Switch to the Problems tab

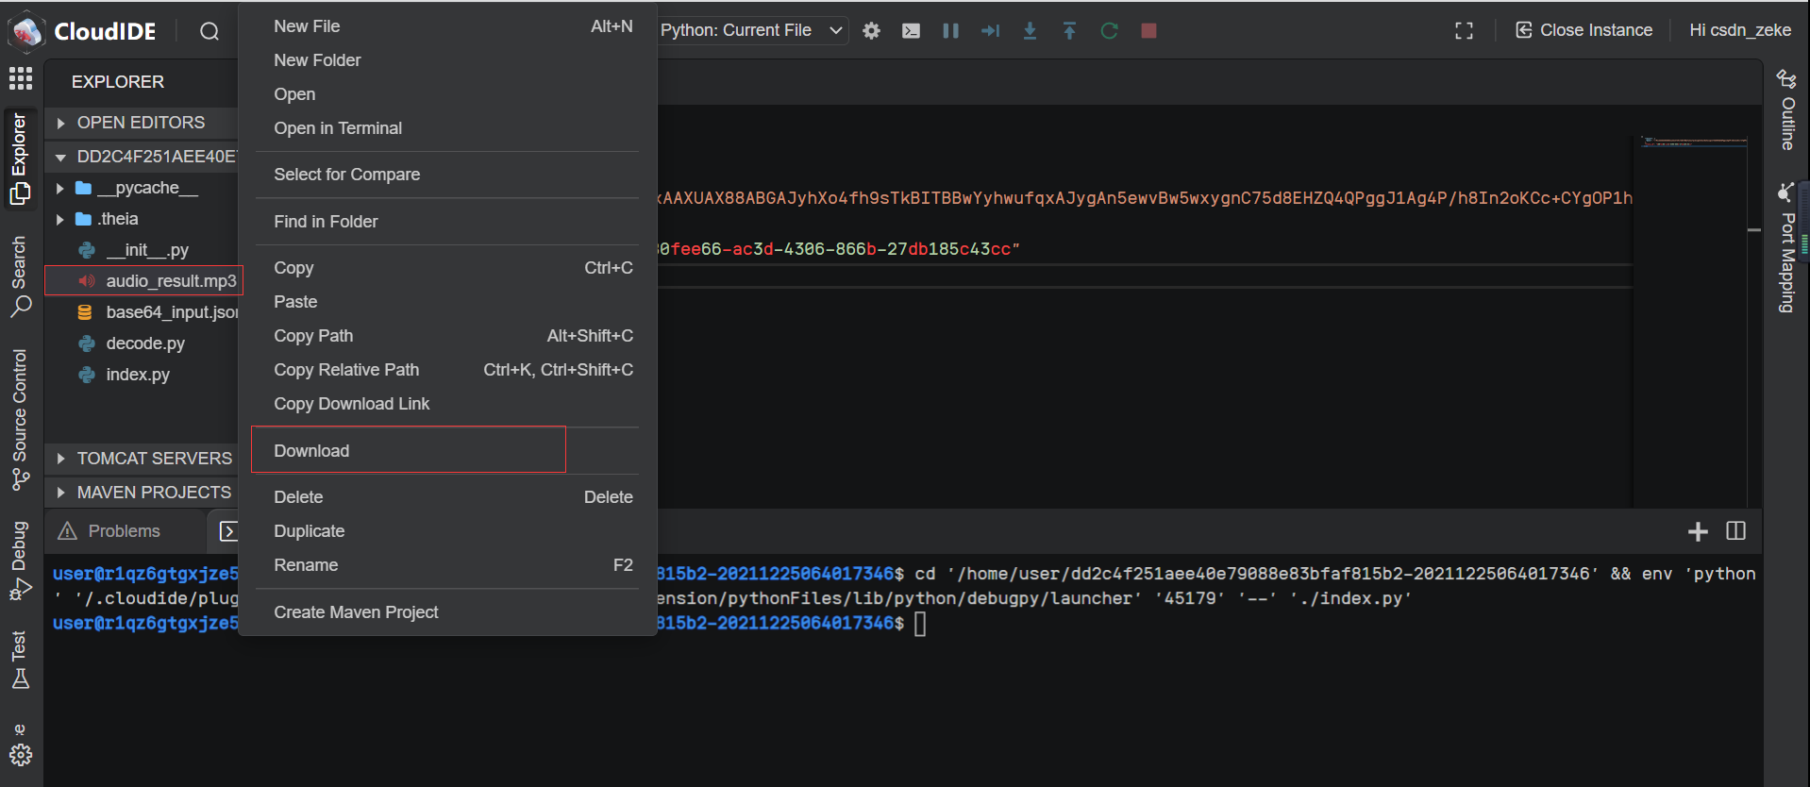pos(124,531)
